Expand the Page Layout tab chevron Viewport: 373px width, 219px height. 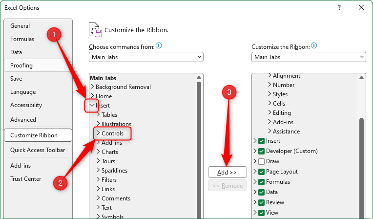[x=255, y=172]
